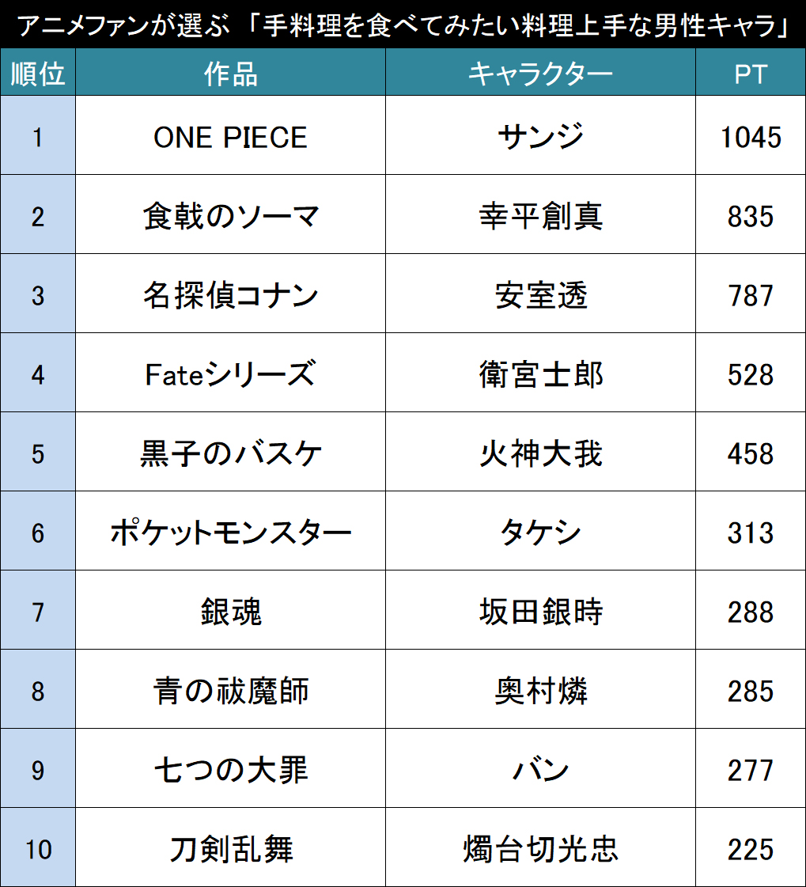The image size is (806, 887).
Task: Click the PT column header
Action: click(751, 73)
